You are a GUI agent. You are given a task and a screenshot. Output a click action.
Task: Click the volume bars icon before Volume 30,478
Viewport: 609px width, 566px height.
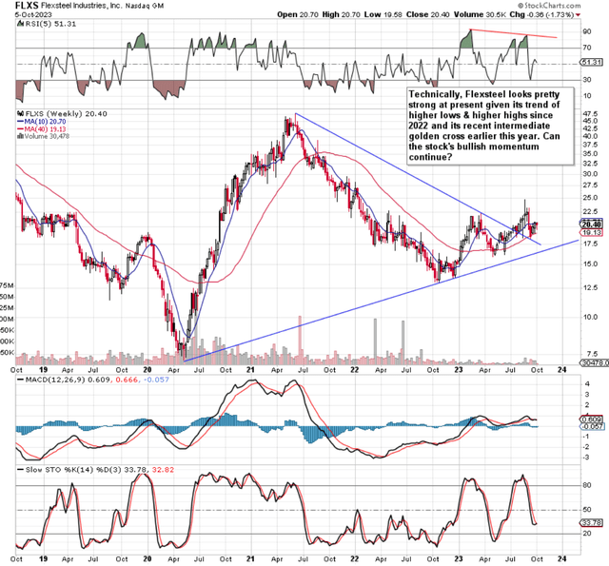point(21,136)
